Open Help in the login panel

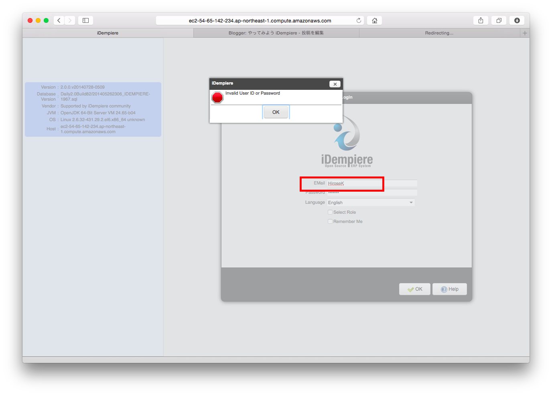point(450,289)
